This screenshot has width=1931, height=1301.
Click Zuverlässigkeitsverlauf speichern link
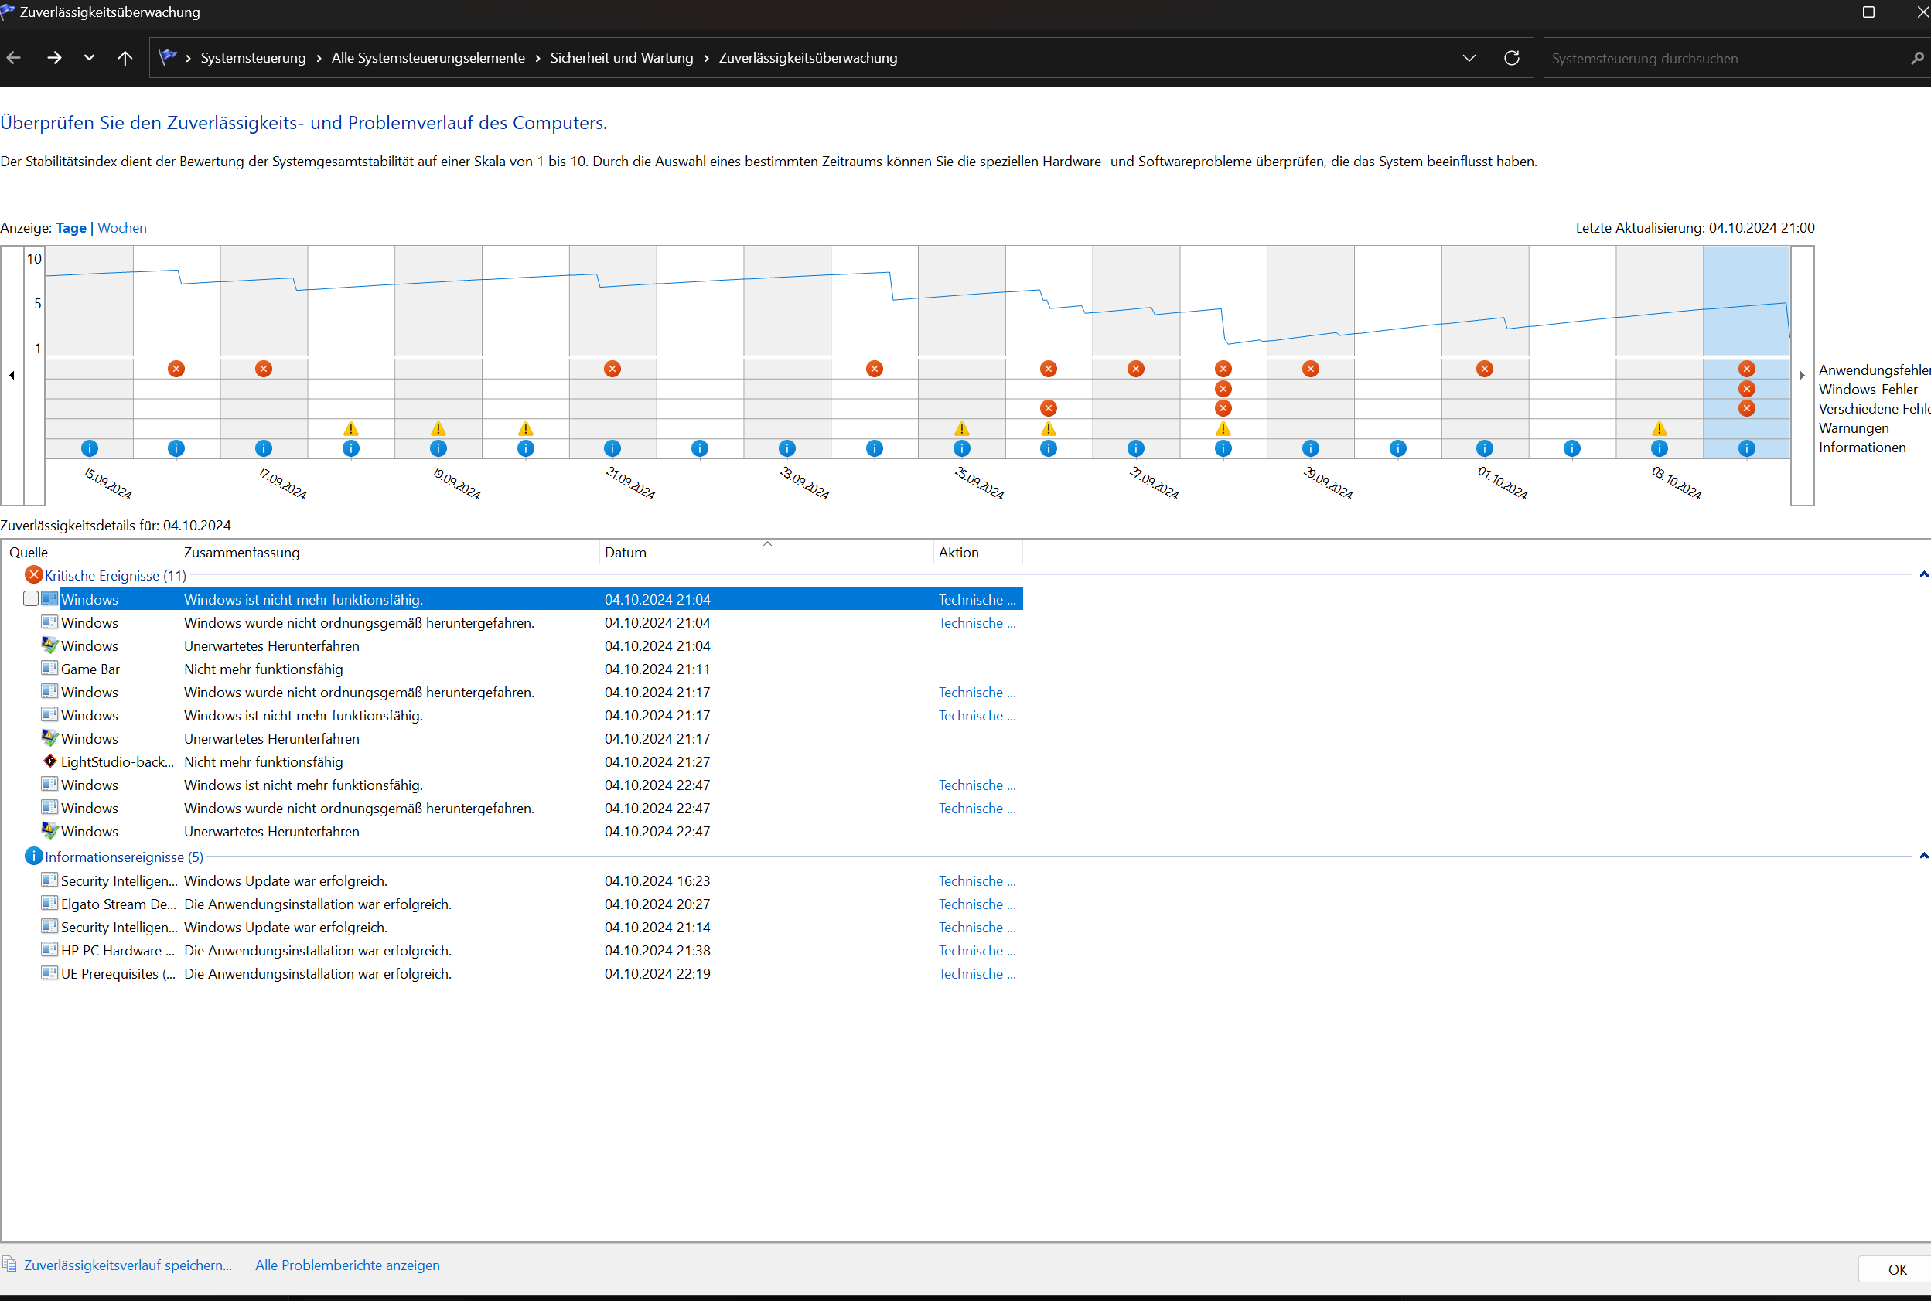point(128,1265)
